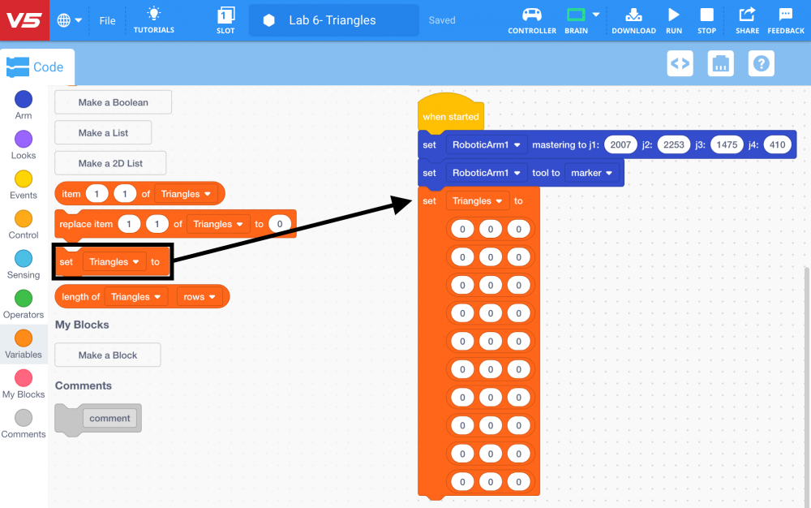Open the code viewer brackets icon
Image resolution: width=811 pixels, height=508 pixels.
click(x=680, y=63)
